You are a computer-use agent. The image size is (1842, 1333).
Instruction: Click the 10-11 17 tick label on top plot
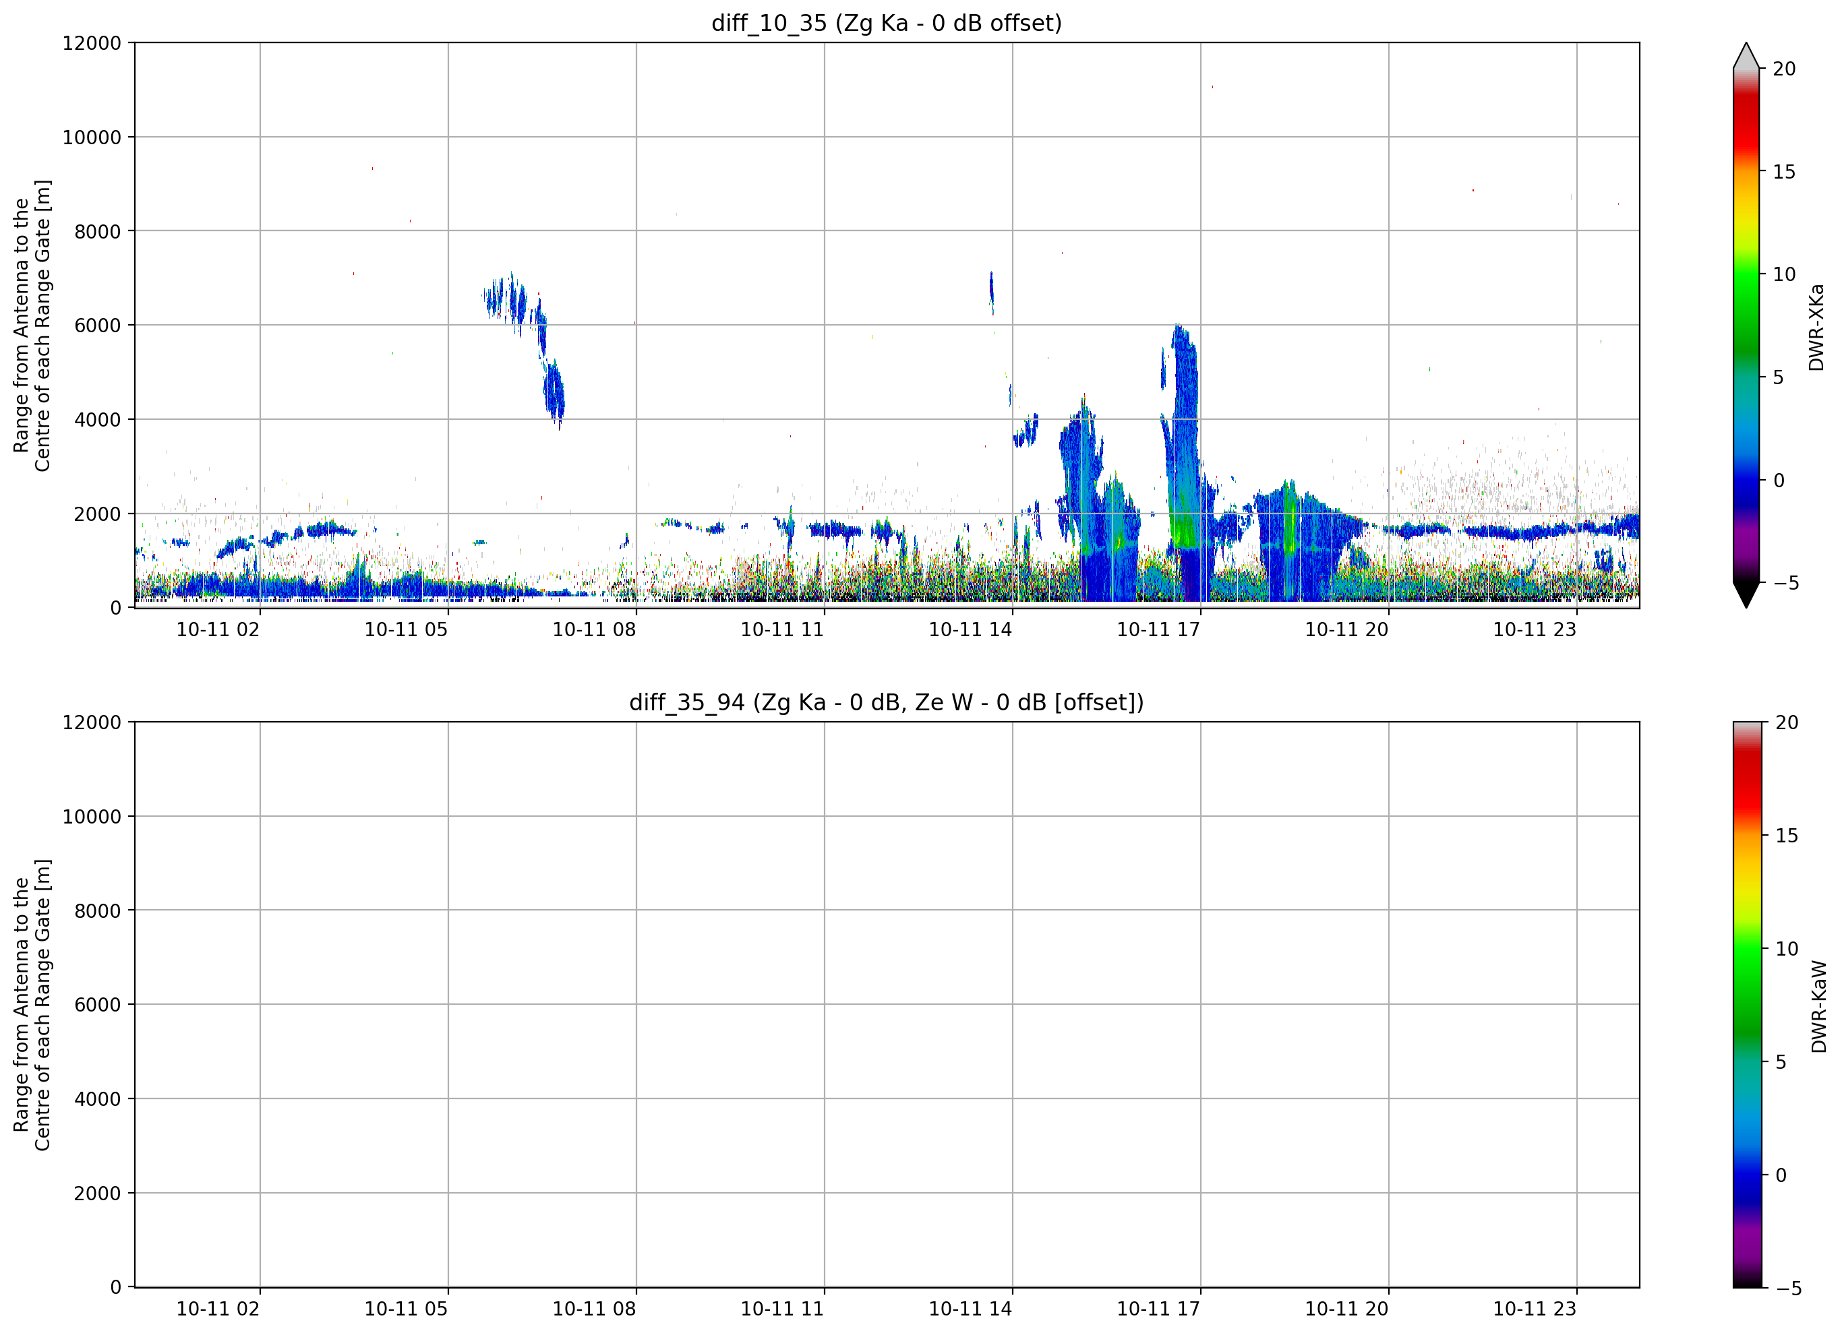tap(1158, 629)
